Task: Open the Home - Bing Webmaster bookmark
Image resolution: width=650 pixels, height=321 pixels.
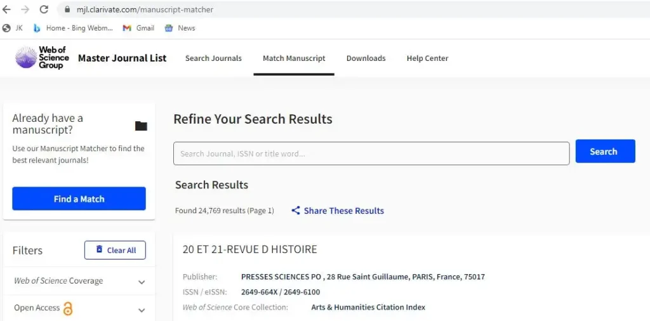Action: pos(73,28)
